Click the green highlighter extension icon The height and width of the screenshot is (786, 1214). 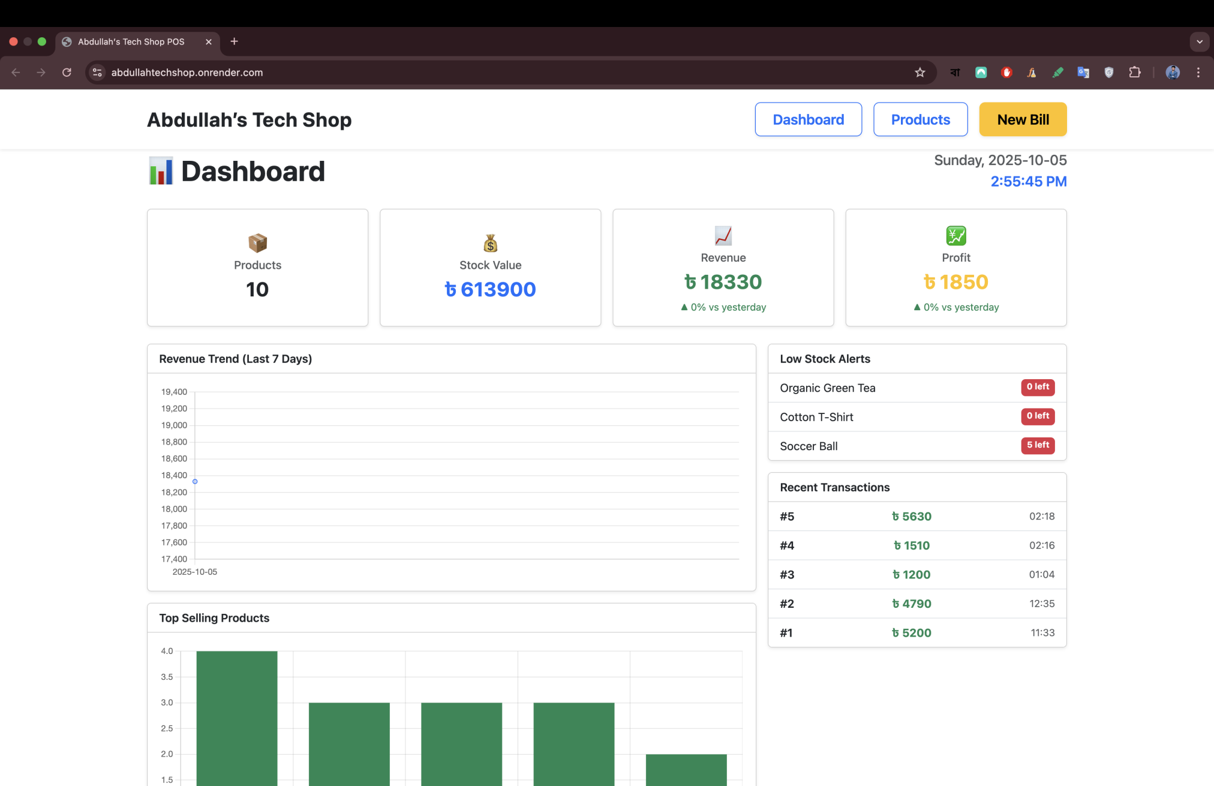[x=1057, y=73]
